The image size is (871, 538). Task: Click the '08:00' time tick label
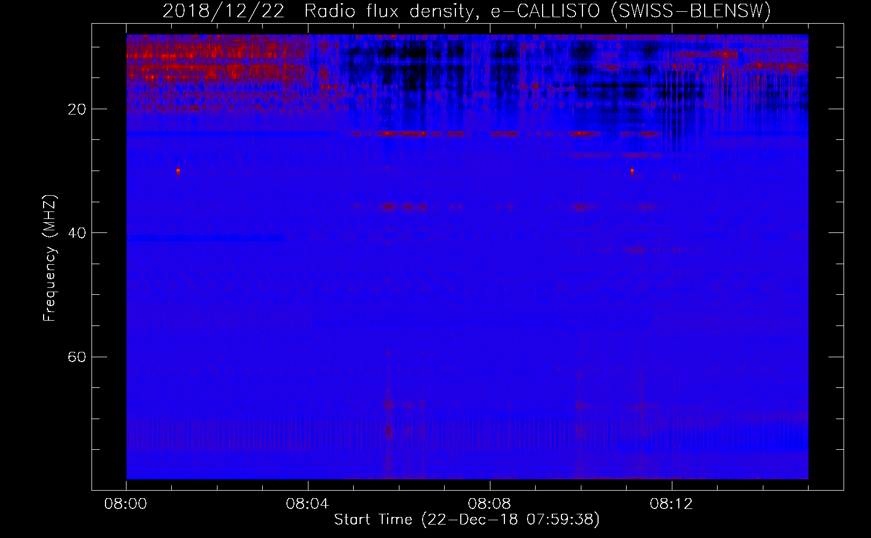coord(125,504)
